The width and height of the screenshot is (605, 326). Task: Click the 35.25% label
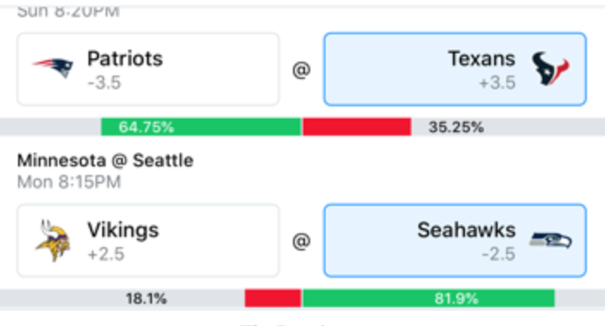(x=456, y=127)
